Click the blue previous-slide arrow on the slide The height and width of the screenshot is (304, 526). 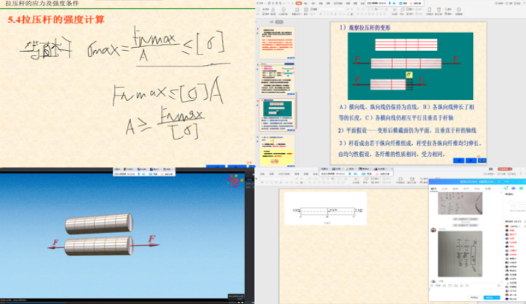click(x=460, y=160)
